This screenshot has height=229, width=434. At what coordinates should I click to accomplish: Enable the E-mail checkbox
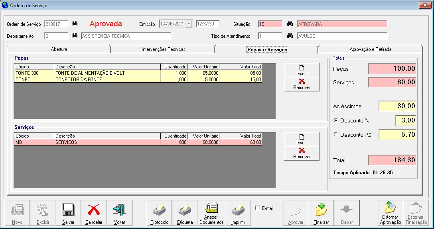[x=257, y=208]
